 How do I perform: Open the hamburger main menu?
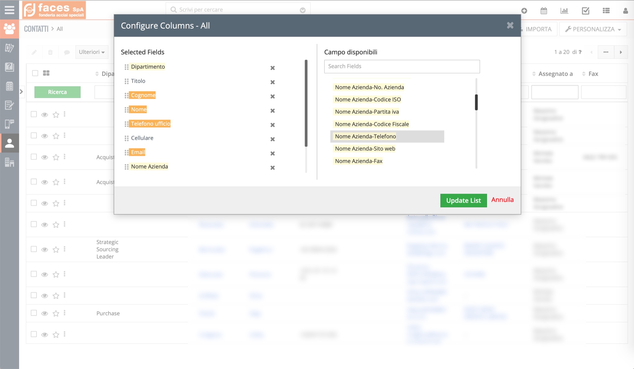pos(9,10)
